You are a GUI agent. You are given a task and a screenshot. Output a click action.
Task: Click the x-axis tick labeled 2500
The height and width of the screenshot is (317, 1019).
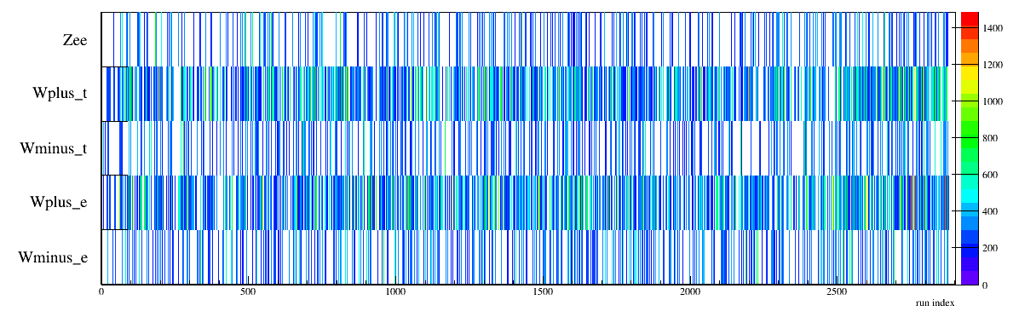tap(836, 292)
